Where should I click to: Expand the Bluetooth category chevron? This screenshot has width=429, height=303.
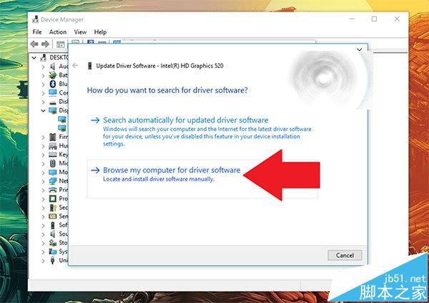point(43,85)
